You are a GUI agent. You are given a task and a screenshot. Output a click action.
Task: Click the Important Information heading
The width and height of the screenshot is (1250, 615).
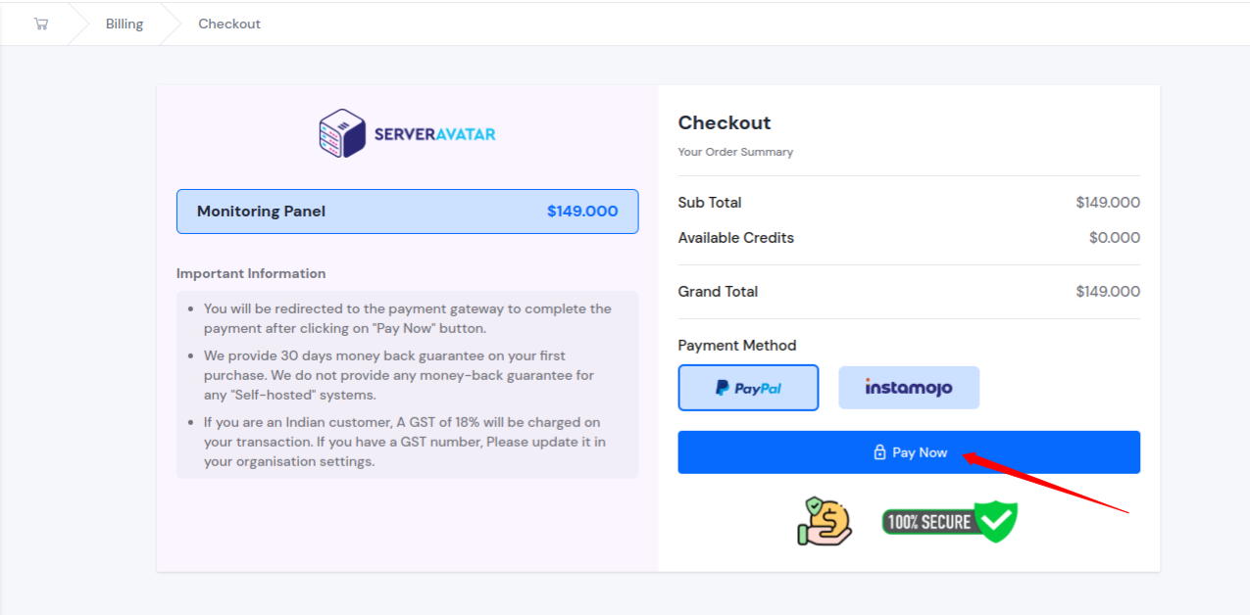(x=251, y=273)
